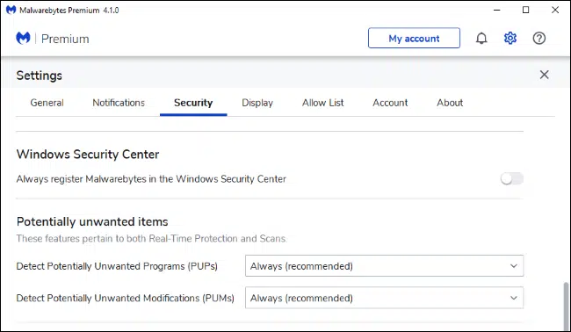Open the Display tab
Image resolution: width=571 pixels, height=332 pixels.
pyautogui.click(x=257, y=103)
